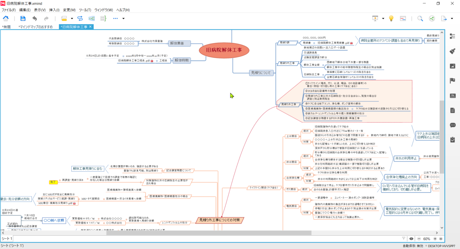Image resolution: width=460 pixels, height=249 pixels.
Task: Open the 編集(E) menu
Action: 25,10
